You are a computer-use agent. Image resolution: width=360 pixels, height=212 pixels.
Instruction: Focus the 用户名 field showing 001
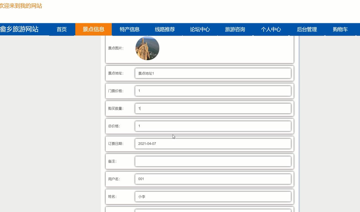click(213, 179)
